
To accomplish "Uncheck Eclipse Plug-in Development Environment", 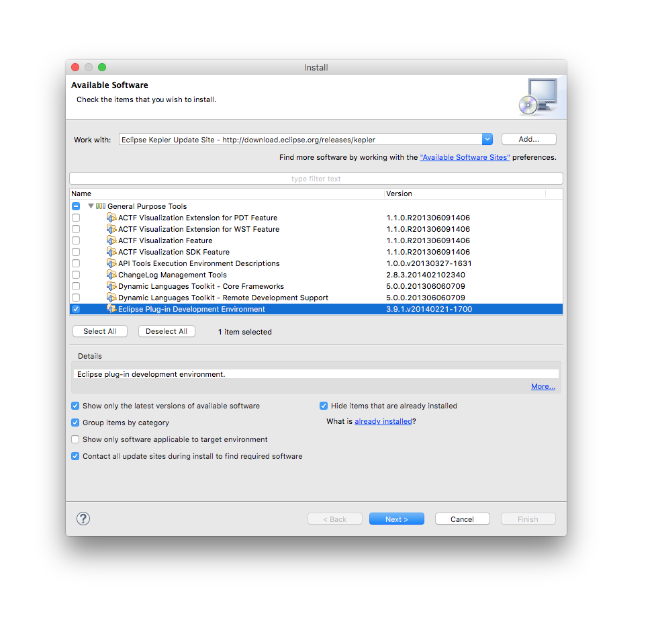I will (x=76, y=309).
